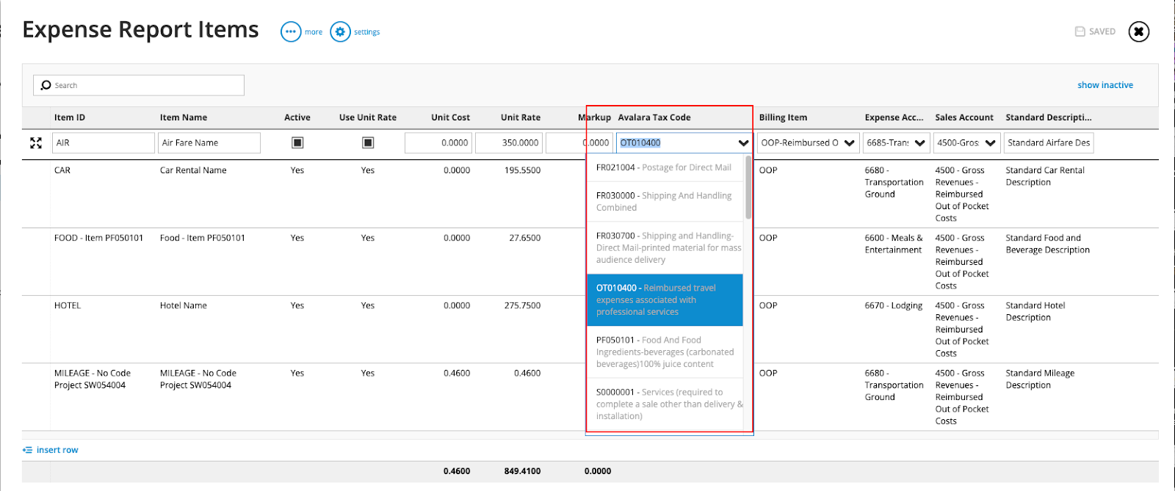
Task: Open the Billing Item OOP-Reimbursed dropdown
Action: 849,143
